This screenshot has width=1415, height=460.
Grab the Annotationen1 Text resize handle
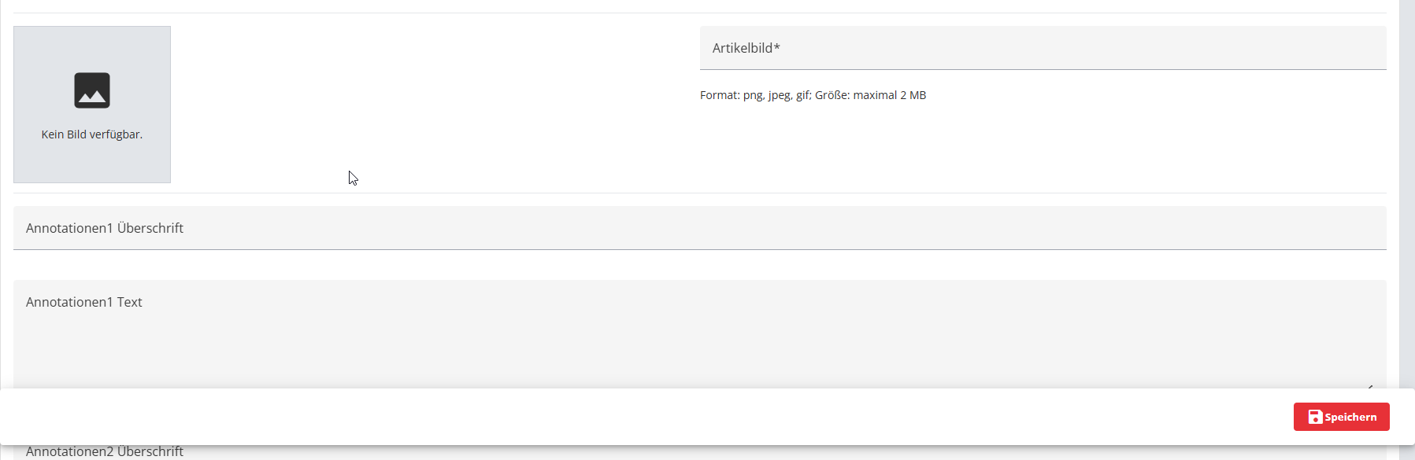click(1371, 386)
